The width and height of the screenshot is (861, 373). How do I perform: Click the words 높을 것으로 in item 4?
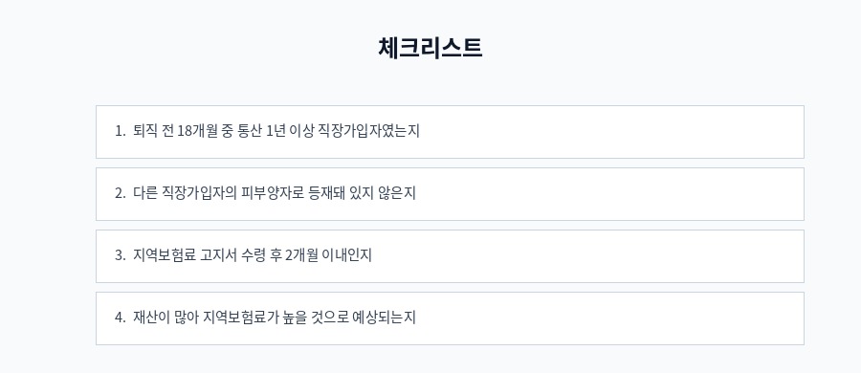click(314, 318)
